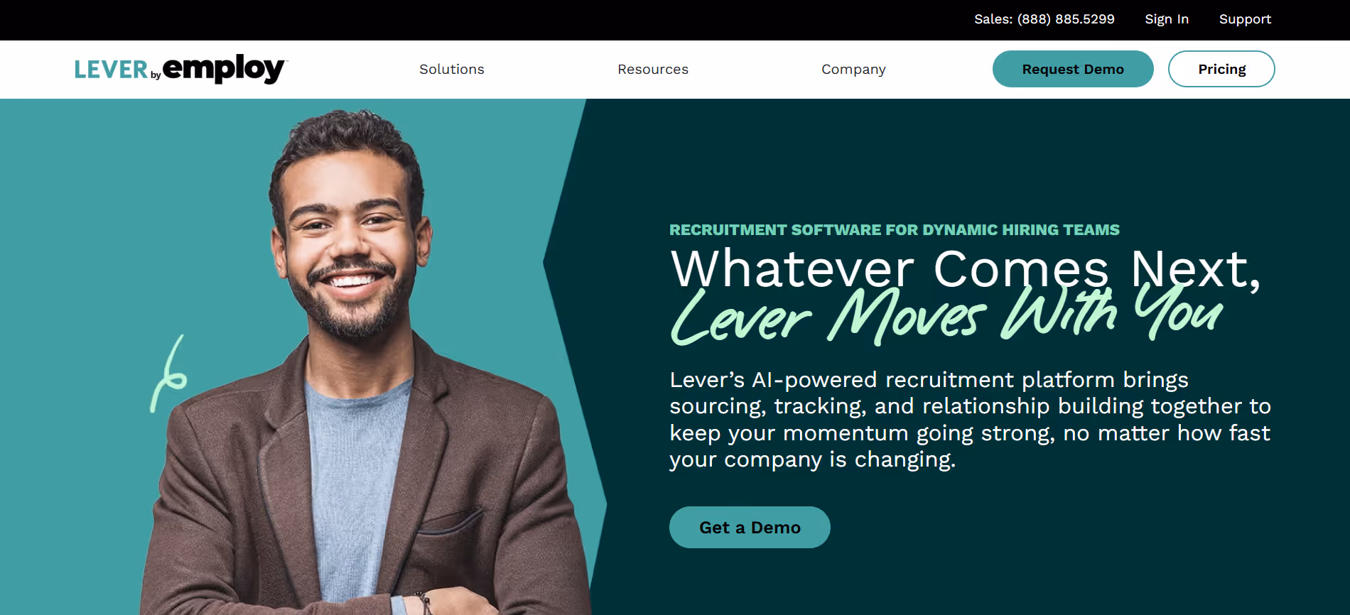This screenshot has height=615, width=1350.
Task: Call the Sales phone number link
Action: pos(1044,19)
